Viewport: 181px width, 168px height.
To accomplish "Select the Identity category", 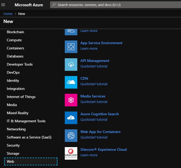I will tap(13, 80).
